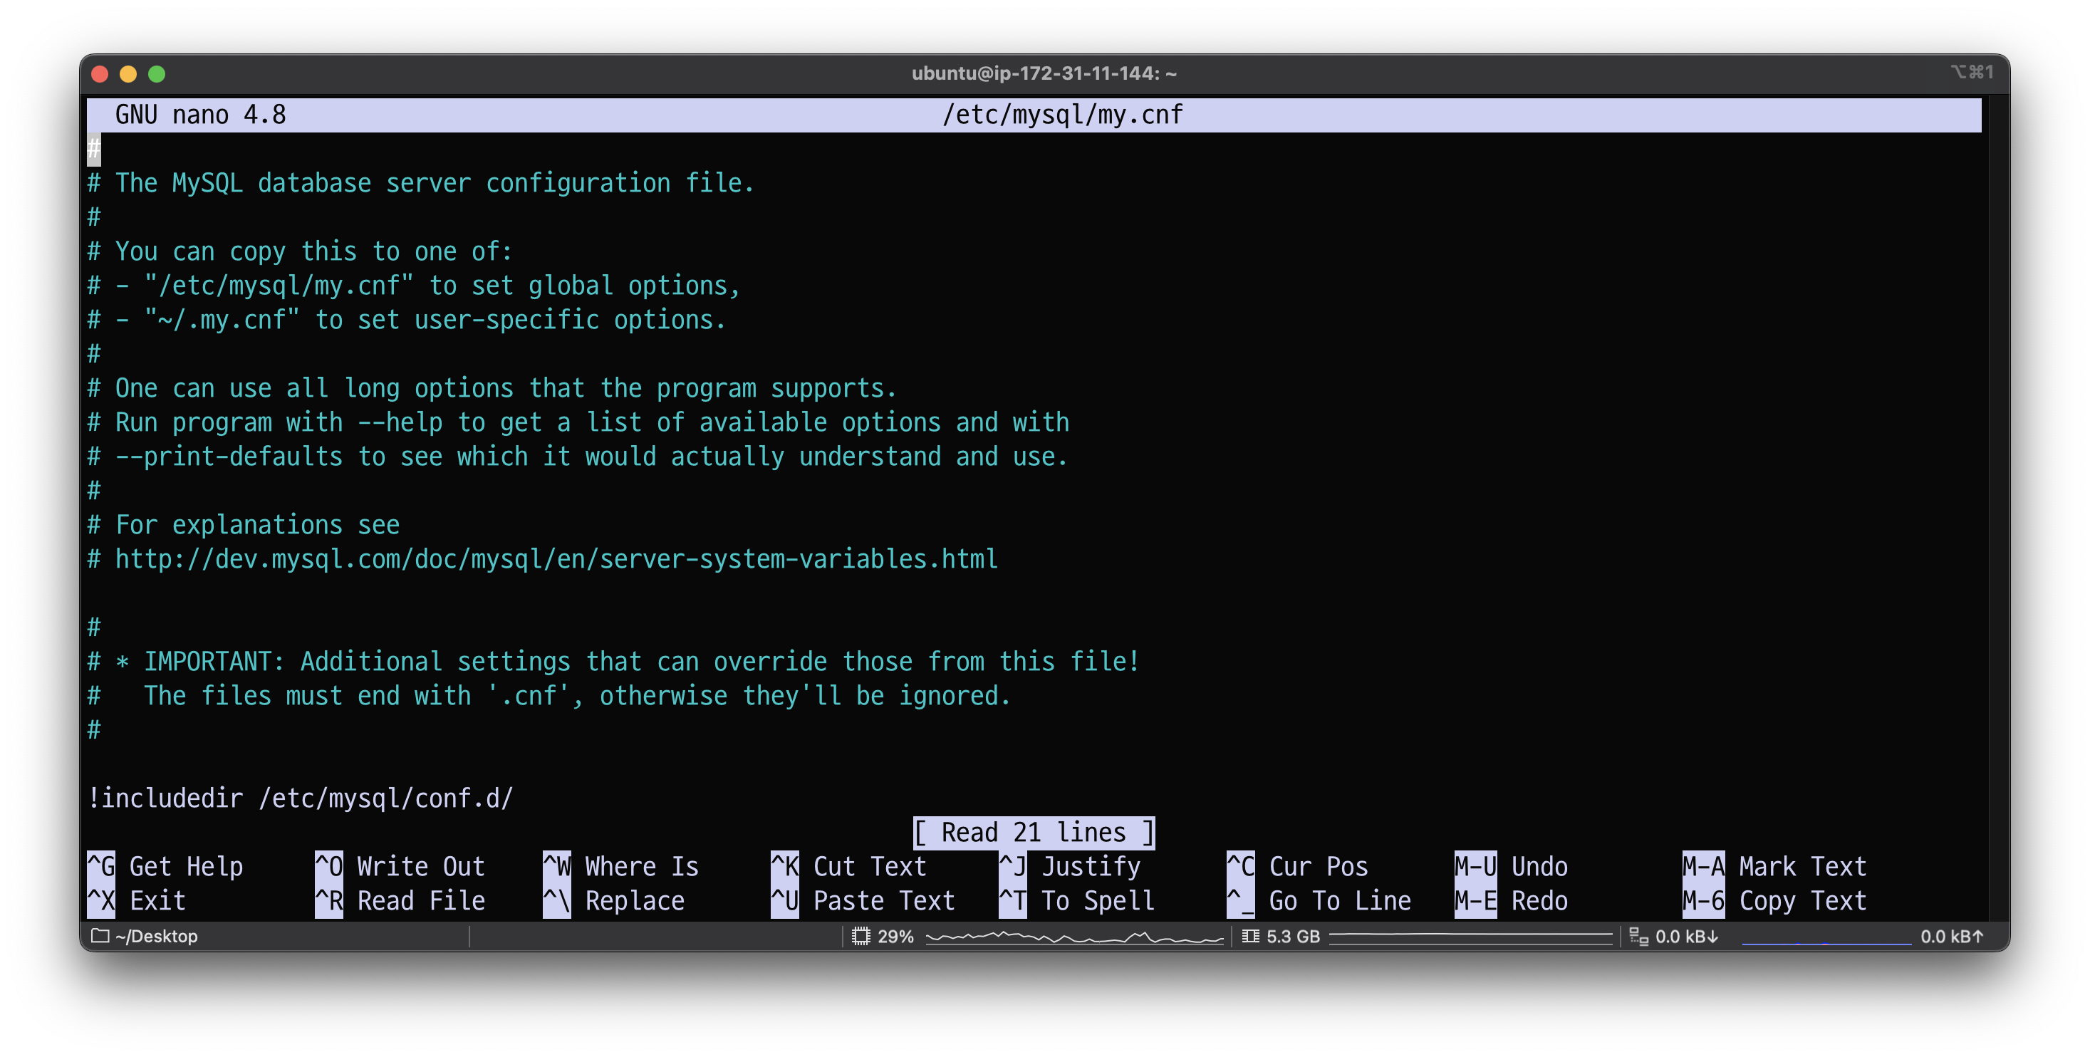Click the ~/Desktop path in status bar

coord(156,936)
